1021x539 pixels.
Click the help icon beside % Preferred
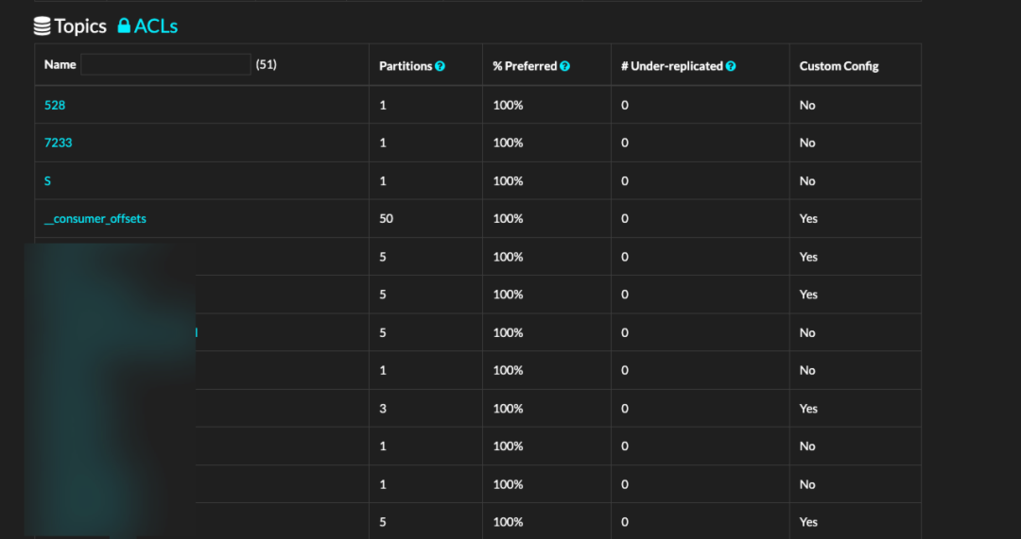[x=564, y=66]
